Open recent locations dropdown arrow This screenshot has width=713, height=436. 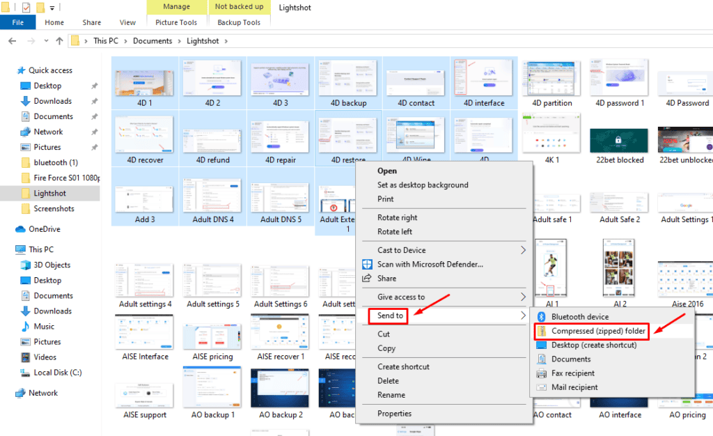click(46, 41)
